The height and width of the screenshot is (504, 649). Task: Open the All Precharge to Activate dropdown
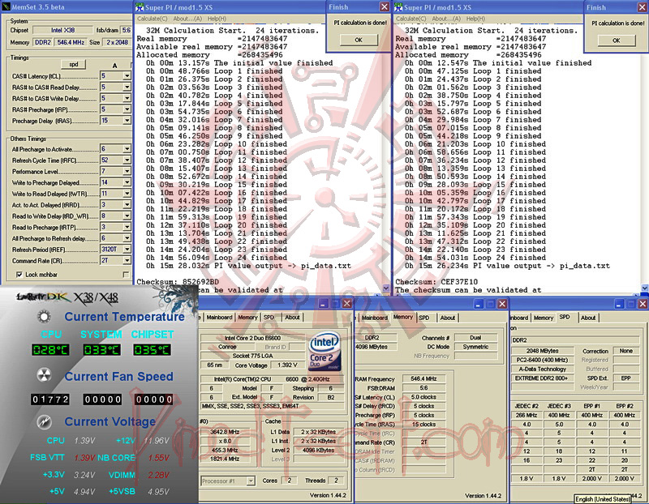click(127, 149)
